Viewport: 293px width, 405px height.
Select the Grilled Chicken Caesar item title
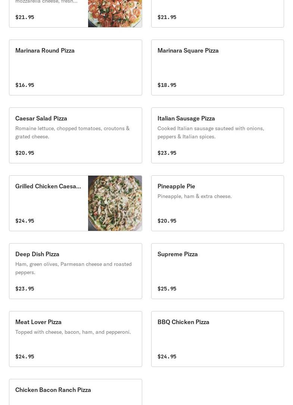(x=48, y=186)
